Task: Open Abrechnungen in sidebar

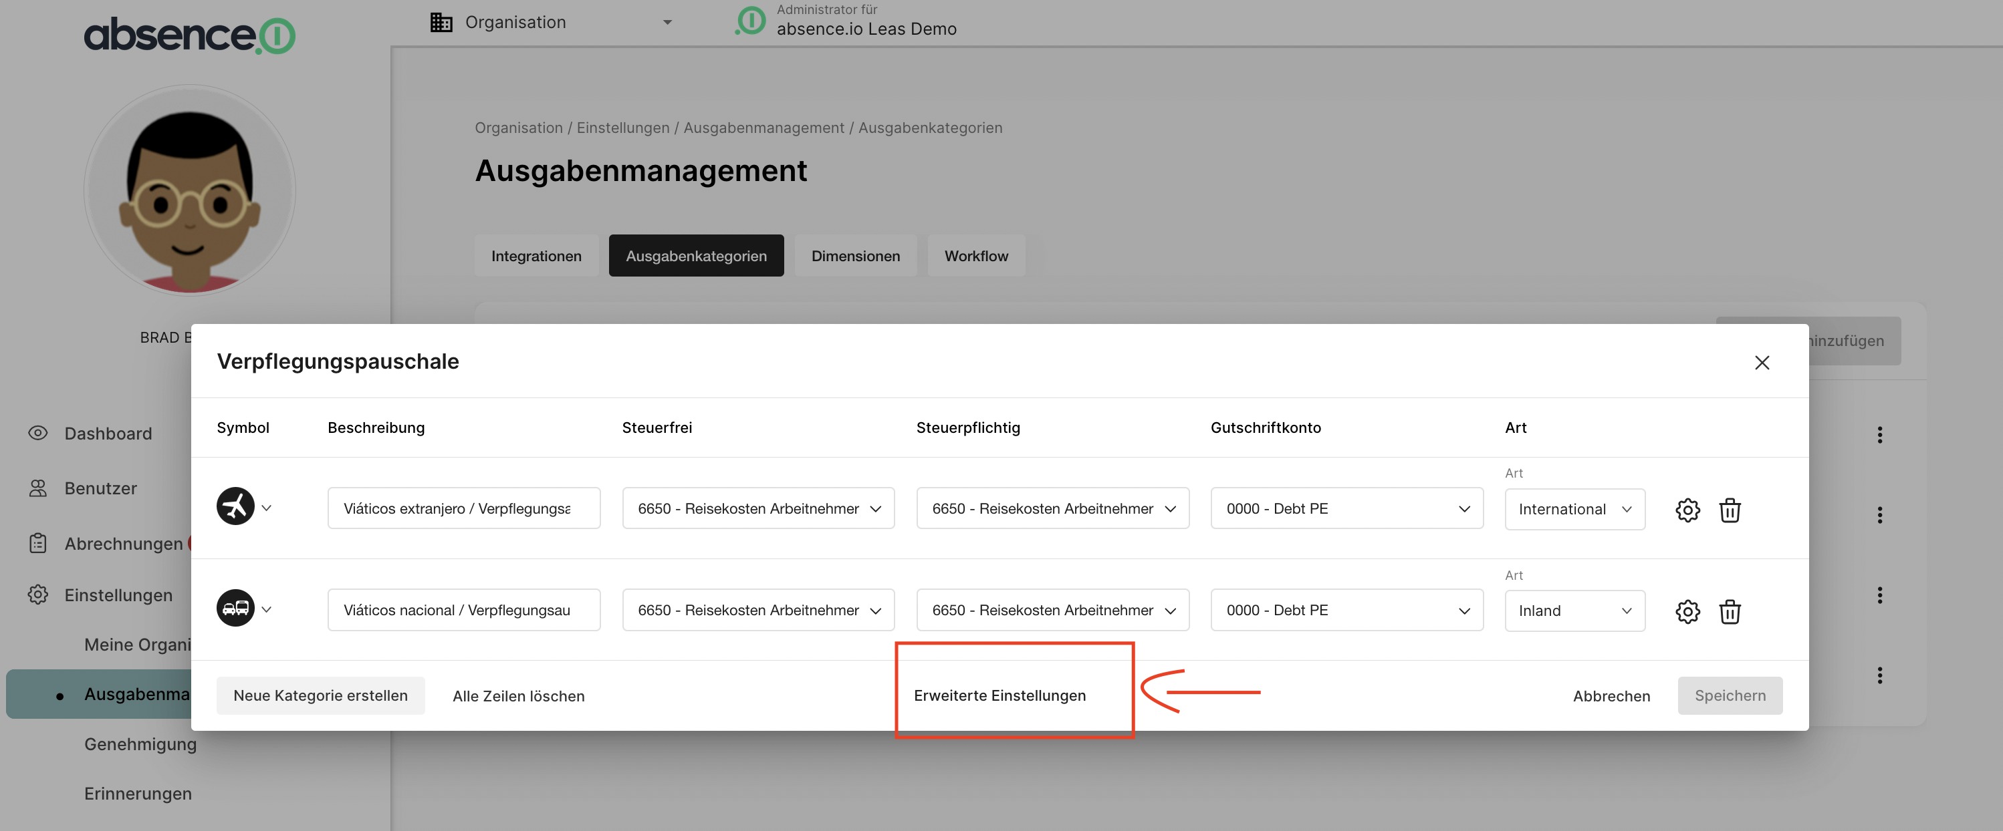Action: tap(123, 543)
